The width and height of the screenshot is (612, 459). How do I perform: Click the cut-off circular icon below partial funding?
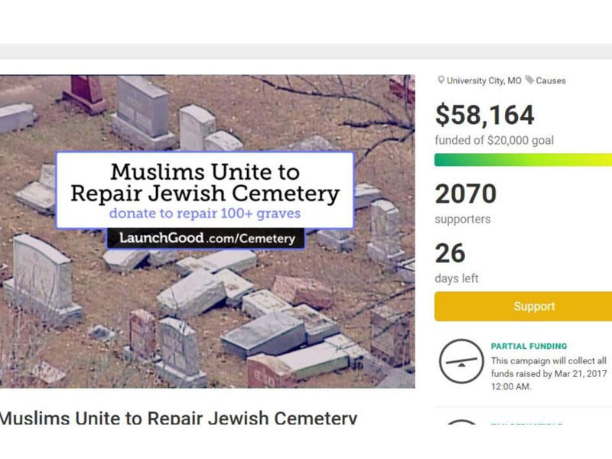pos(461,424)
